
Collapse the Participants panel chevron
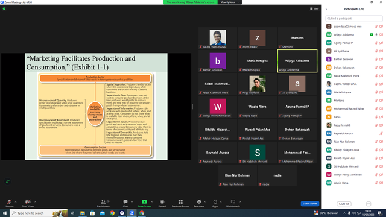click(326, 9)
